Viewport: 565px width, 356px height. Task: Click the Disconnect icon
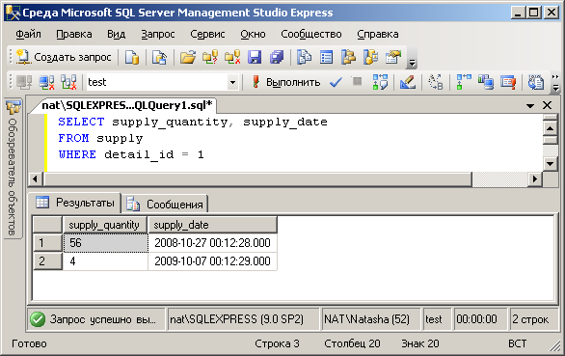(x=47, y=82)
